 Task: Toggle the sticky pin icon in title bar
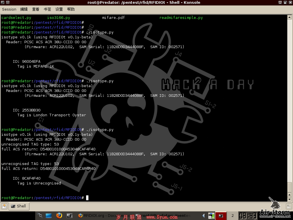(8, 2)
